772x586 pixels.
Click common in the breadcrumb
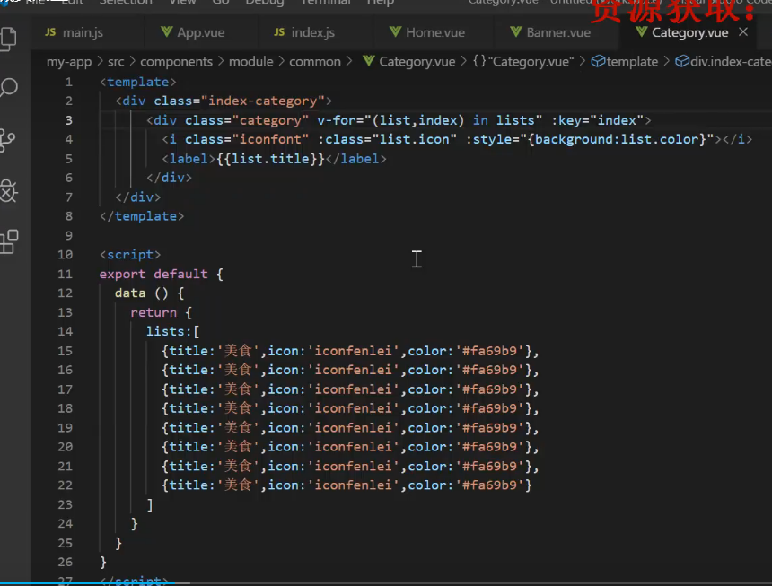(314, 62)
